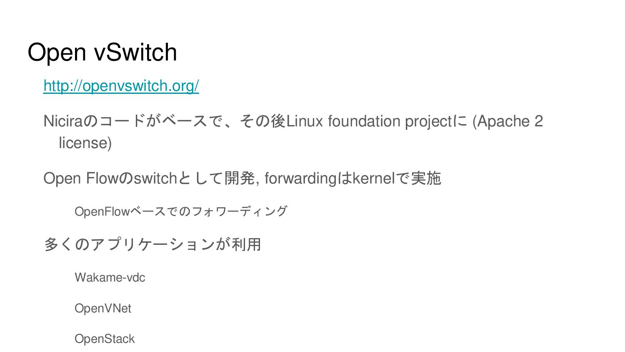Select the Wakame-vdc list item
625x352 pixels.
110,277
